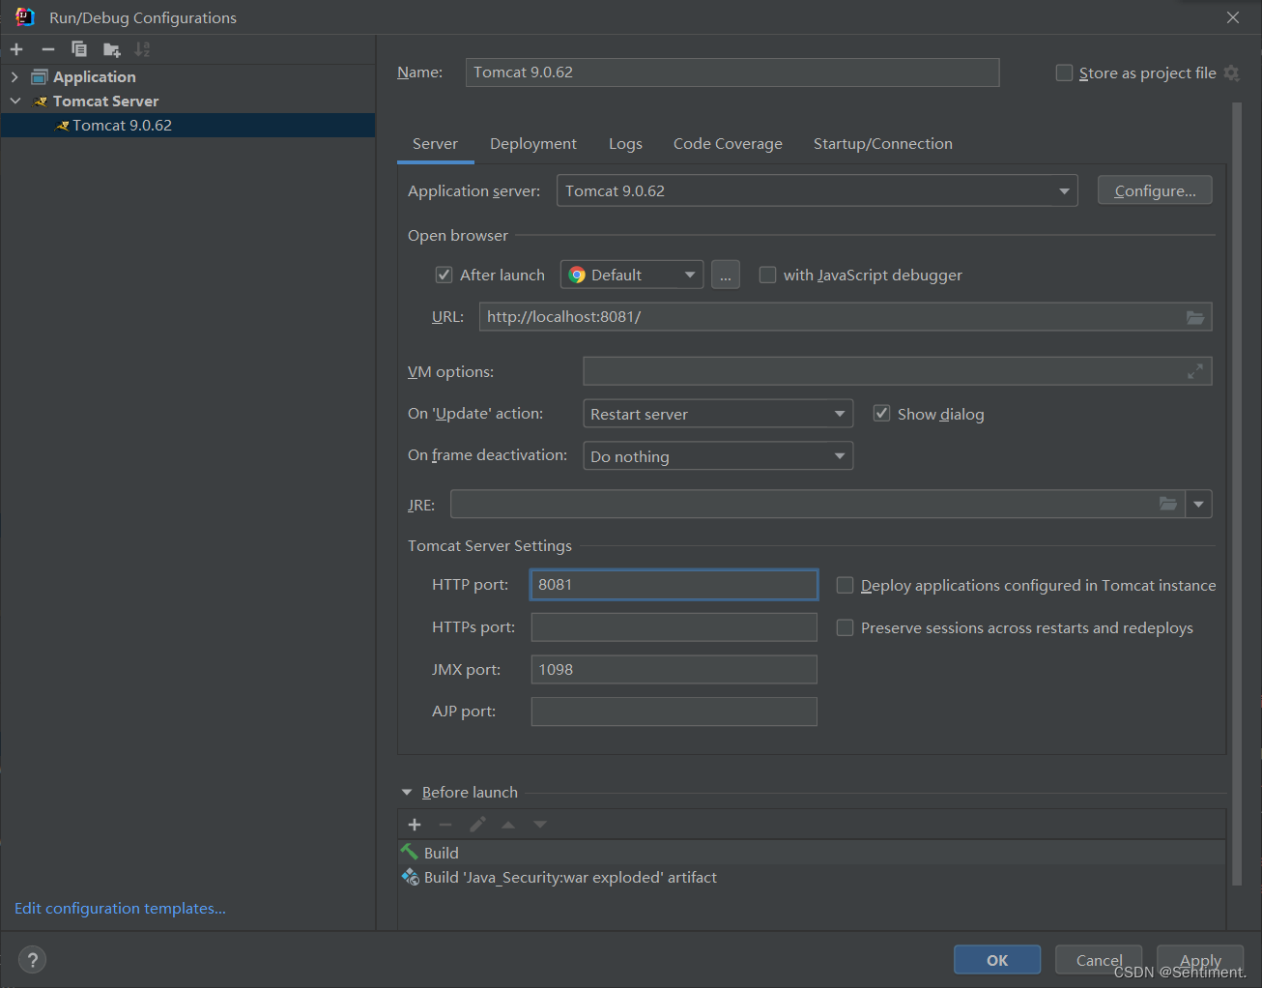Switch to the Startup/Connection tab
This screenshot has height=988, width=1262.
tap(883, 144)
